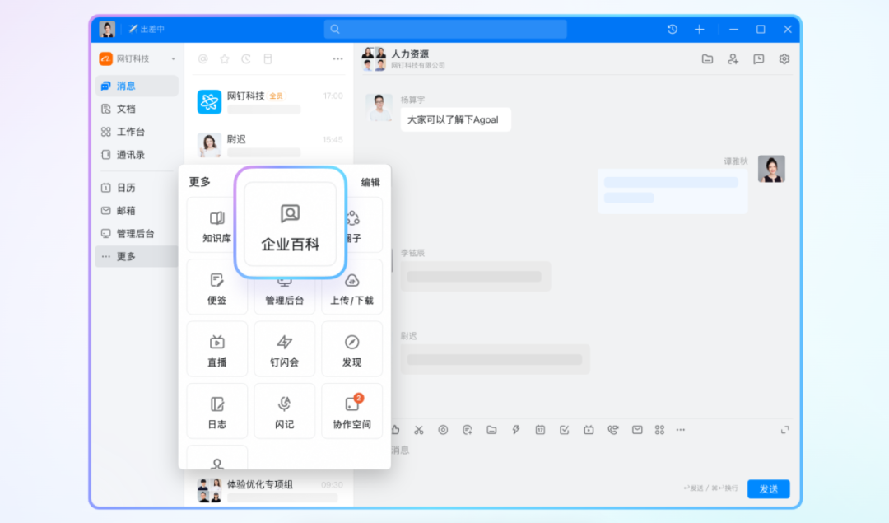Image resolution: width=889 pixels, height=523 pixels.
Task: Click the plus icon in title bar
Action: (699, 29)
